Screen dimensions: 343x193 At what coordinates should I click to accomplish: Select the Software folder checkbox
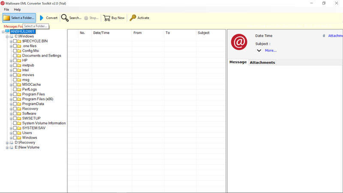tap(15, 114)
